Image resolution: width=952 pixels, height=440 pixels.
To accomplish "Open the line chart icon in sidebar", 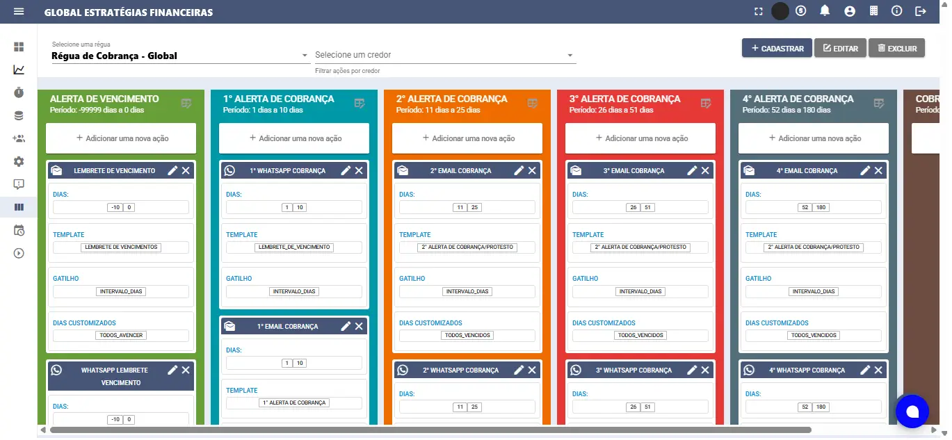I will (19, 70).
